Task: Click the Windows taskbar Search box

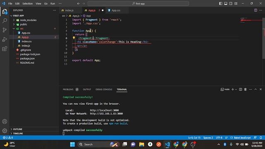Action: pyautogui.click(x=98, y=144)
